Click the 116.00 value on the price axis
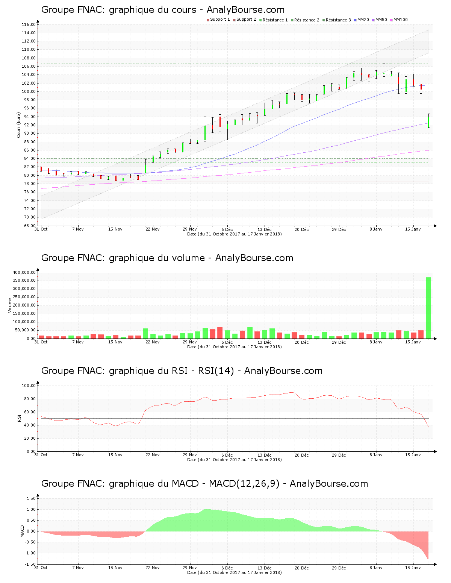The width and height of the screenshot is (451, 583). pos(29,24)
